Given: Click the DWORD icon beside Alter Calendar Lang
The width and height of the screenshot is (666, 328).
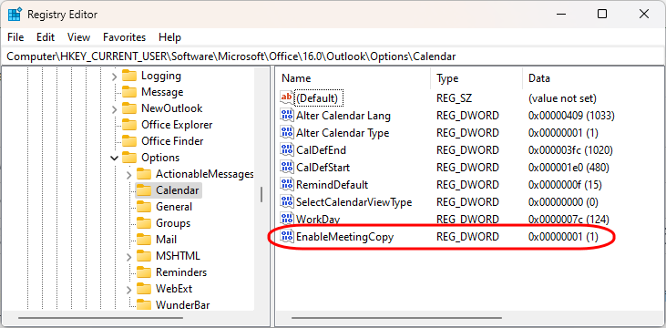Looking at the screenshot, I should point(287,116).
